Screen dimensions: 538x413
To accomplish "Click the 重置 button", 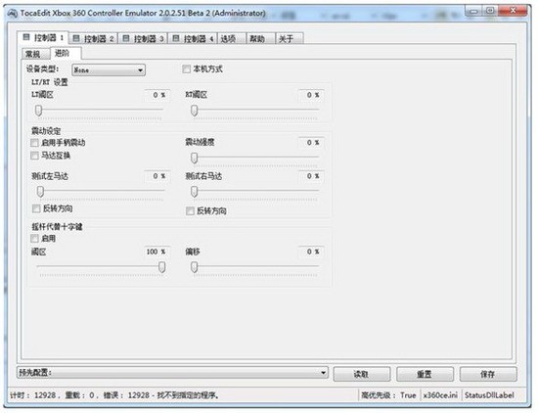I will point(425,374).
